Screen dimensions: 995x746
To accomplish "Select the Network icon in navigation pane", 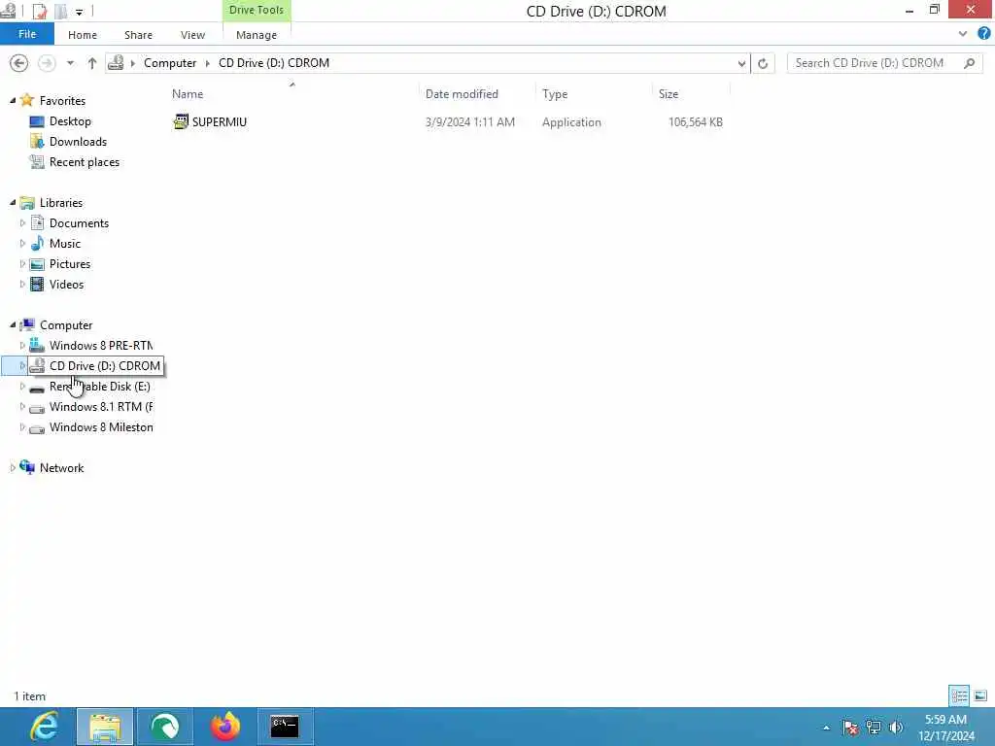I will pos(27,467).
